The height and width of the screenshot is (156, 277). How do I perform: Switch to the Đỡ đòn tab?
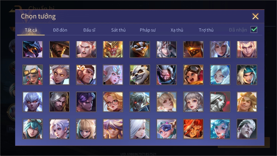60,30
